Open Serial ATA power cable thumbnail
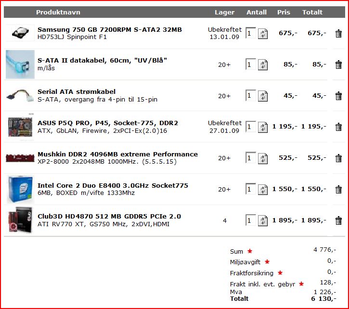This screenshot has width=349, height=309. [x=20, y=96]
